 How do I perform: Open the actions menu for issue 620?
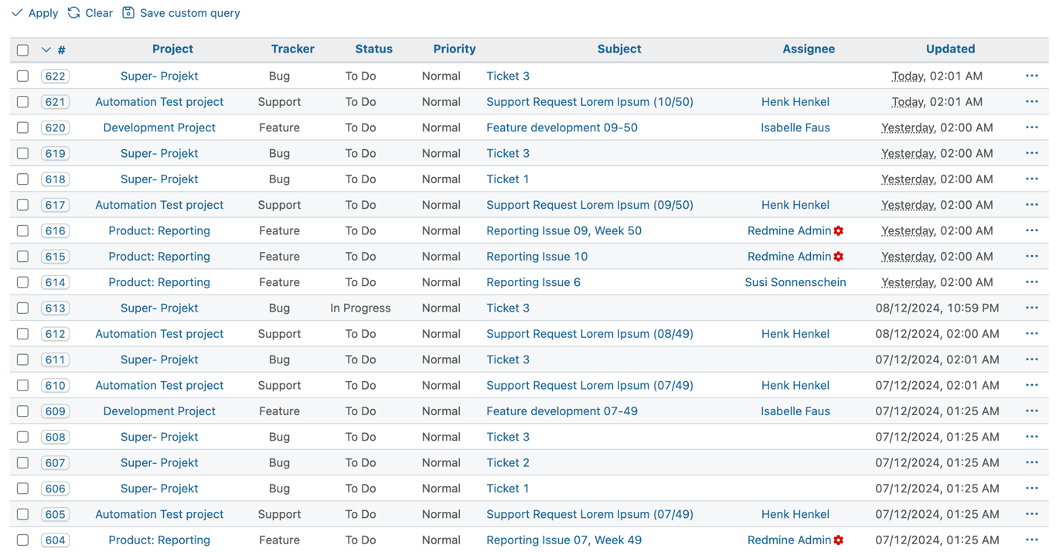1031,127
